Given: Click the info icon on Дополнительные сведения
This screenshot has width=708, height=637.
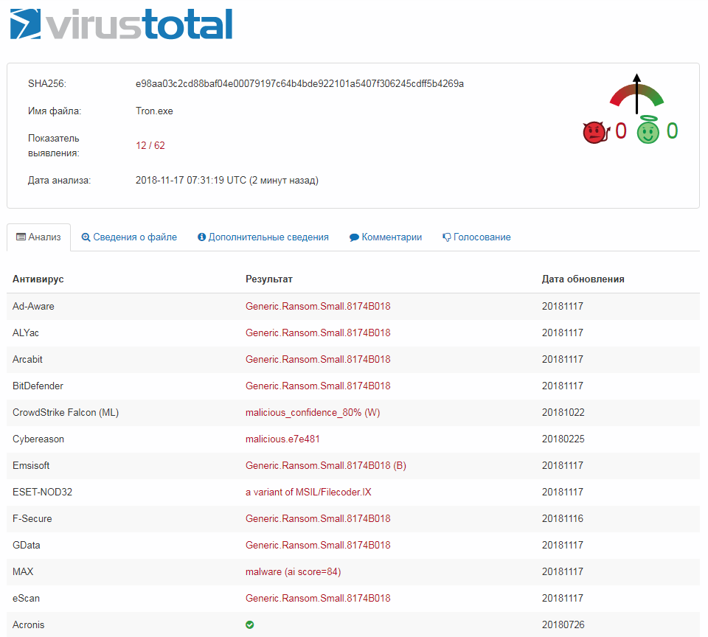Looking at the screenshot, I should click(x=202, y=237).
